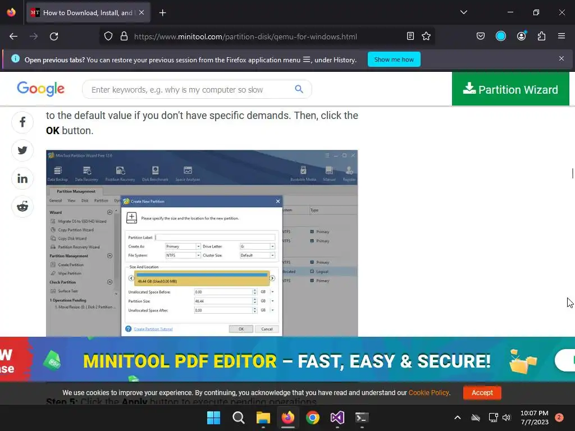Accept the cookie notice
The image size is (575, 431).
tap(482, 392)
